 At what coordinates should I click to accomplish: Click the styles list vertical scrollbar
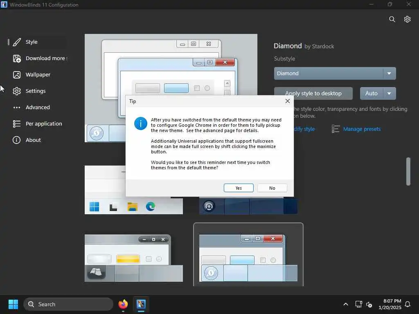pos(408,171)
